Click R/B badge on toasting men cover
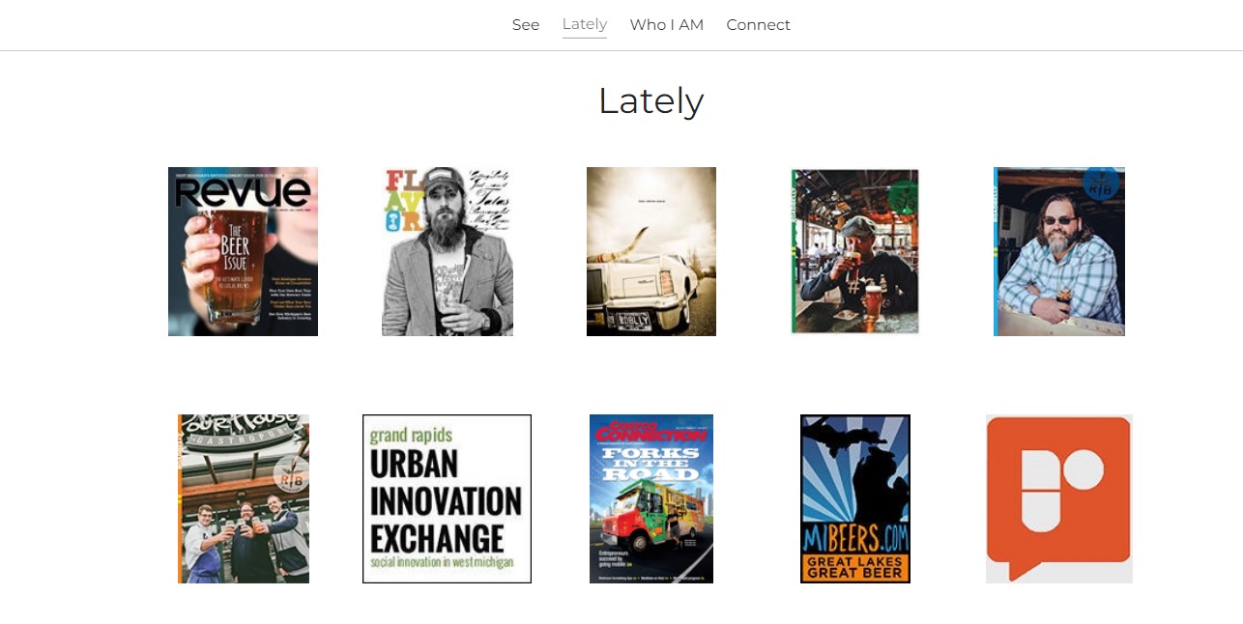The width and height of the screenshot is (1243, 624). [291, 475]
